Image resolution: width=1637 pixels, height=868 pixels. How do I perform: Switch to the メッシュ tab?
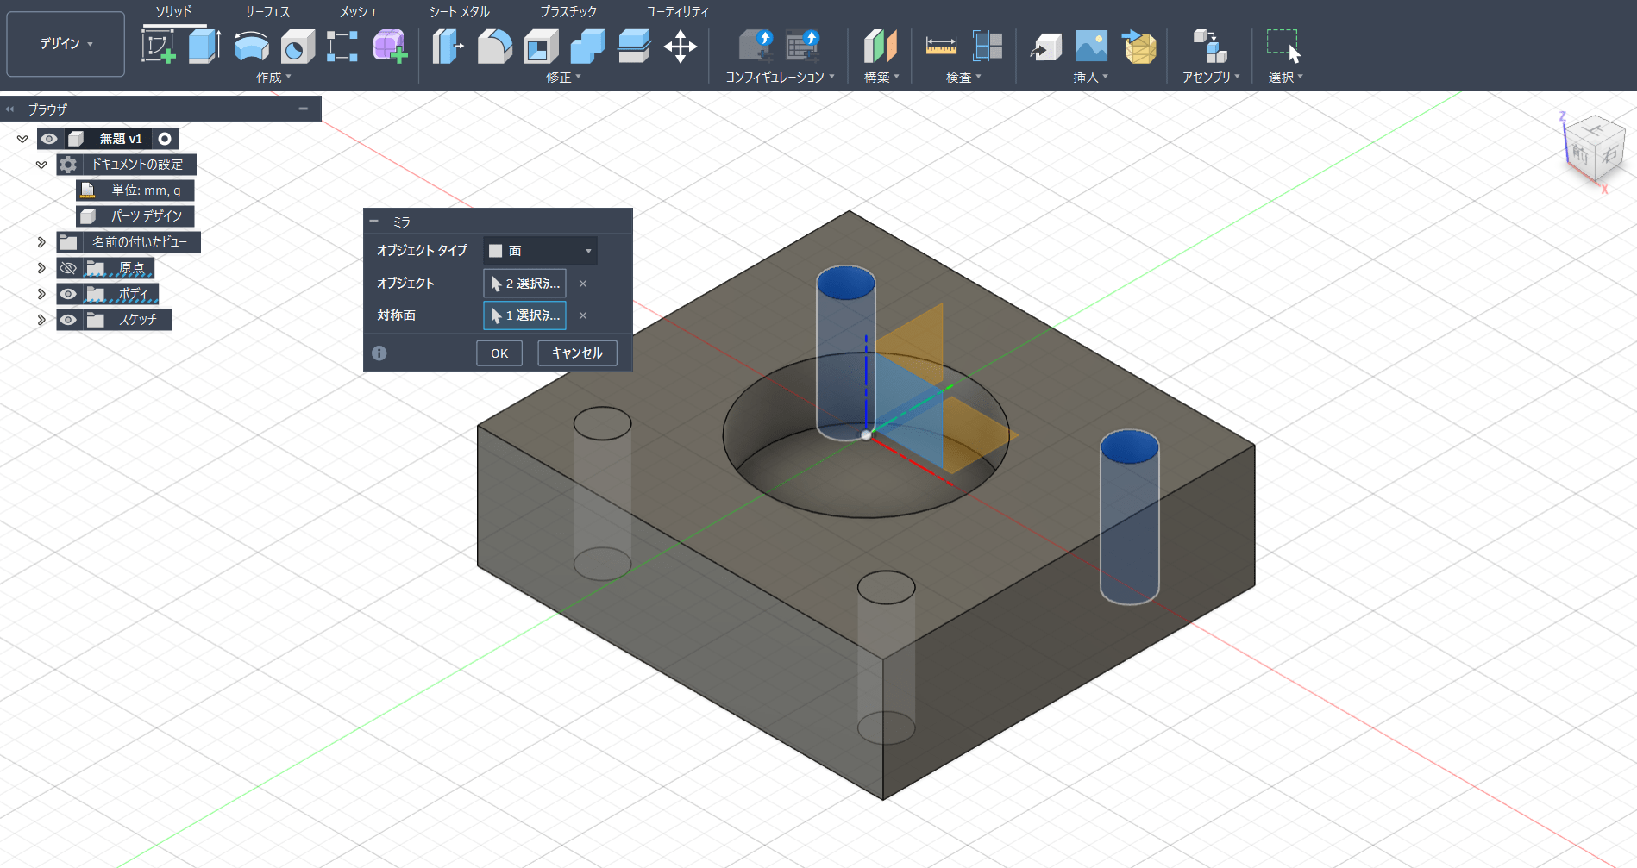point(358,11)
